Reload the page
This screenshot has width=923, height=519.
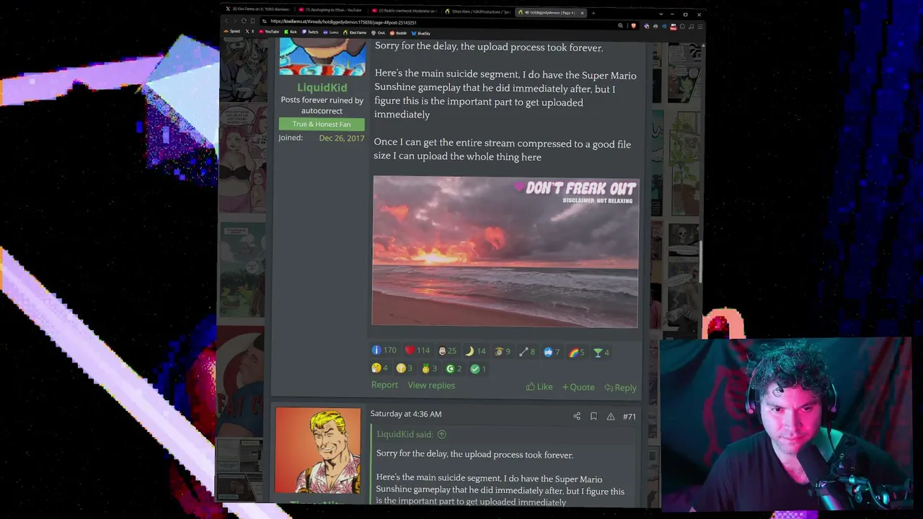pyautogui.click(x=244, y=21)
